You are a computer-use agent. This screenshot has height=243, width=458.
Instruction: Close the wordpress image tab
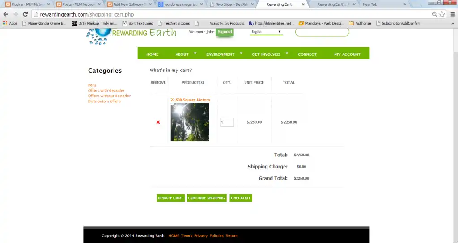click(201, 4)
